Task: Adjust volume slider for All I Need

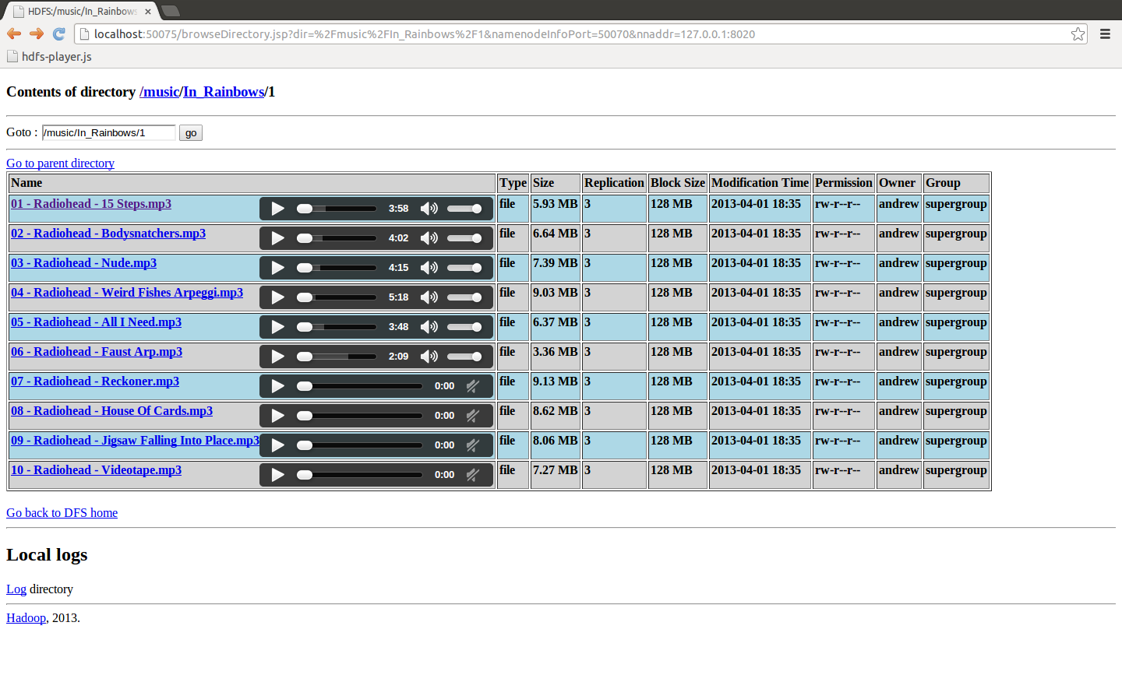Action: click(465, 327)
